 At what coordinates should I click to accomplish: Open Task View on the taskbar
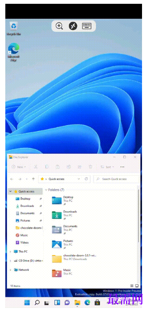(47, 303)
